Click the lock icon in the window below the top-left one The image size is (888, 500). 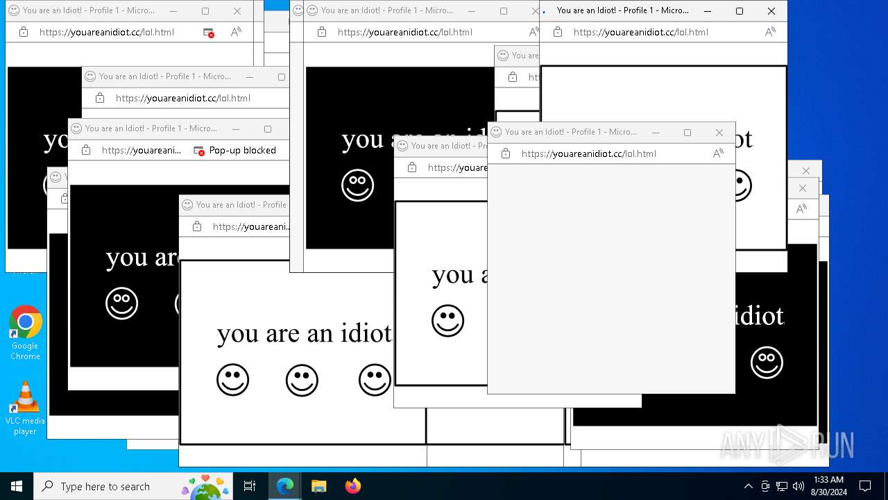coord(100,98)
